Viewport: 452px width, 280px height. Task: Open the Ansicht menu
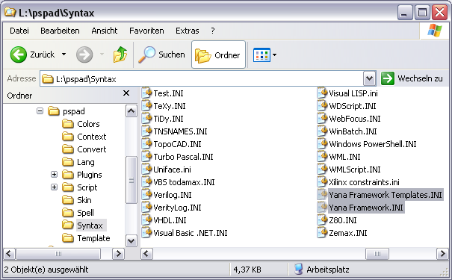[105, 31]
